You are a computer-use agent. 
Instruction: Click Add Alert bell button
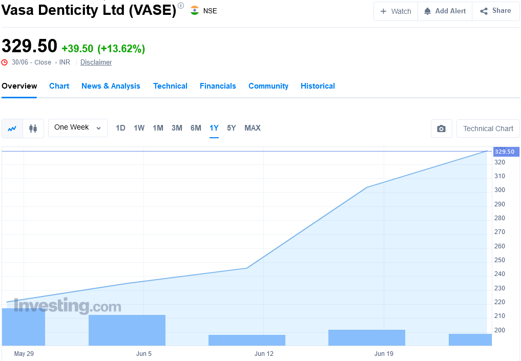tap(445, 11)
